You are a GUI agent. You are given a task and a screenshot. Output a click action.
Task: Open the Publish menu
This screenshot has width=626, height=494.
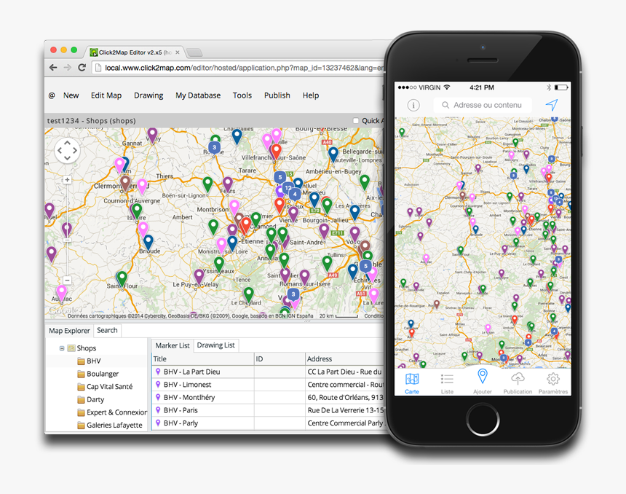(x=277, y=95)
